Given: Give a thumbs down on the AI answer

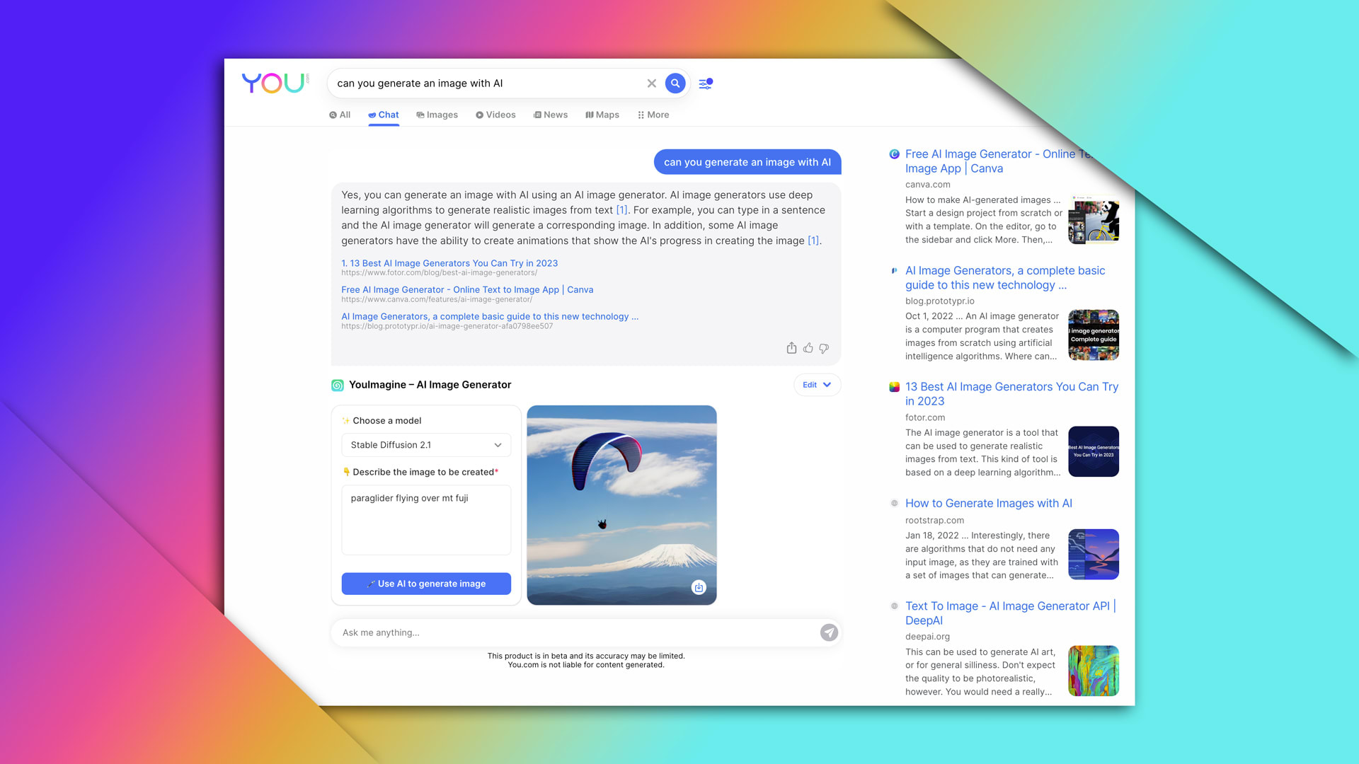Looking at the screenshot, I should point(824,348).
